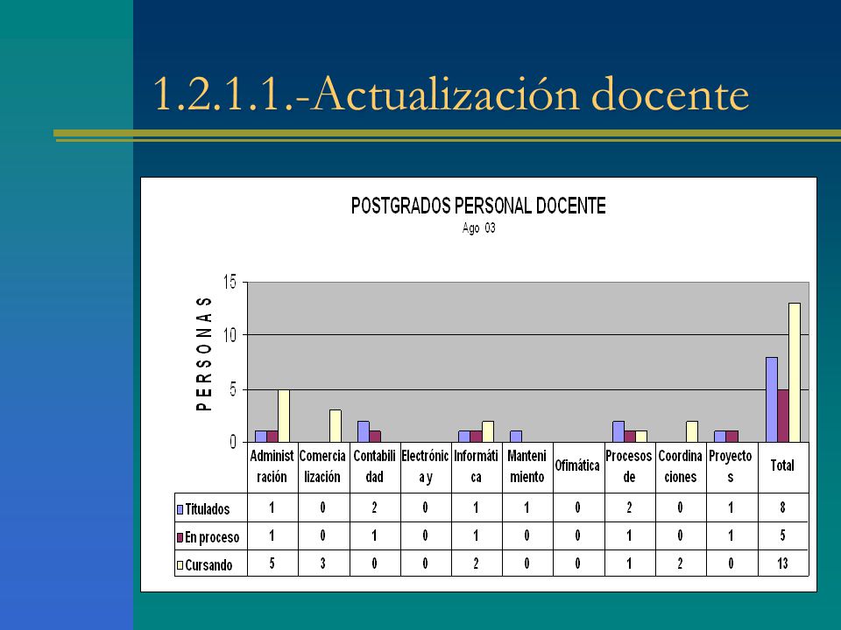Screen dimensions: 841x630
Task: Click the Total Titulados value "8"
Action: tap(782, 507)
